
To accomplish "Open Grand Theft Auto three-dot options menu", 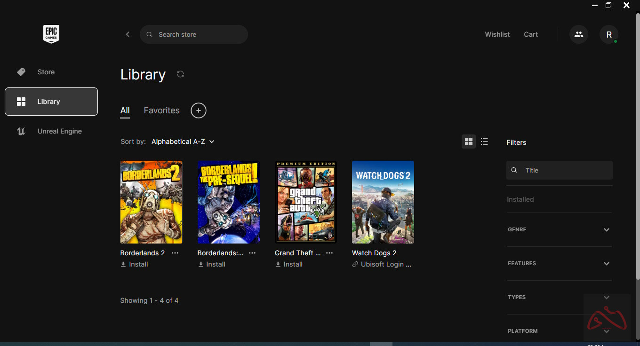I will pyautogui.click(x=329, y=253).
